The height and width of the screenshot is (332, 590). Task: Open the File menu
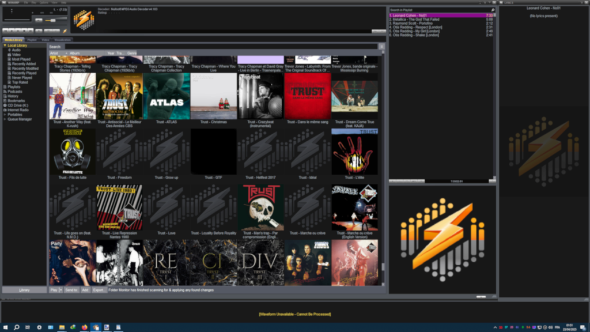tap(26, 3)
